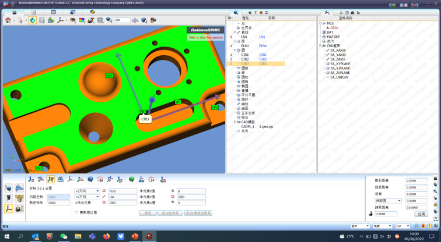Click the home view icon in toolbar
Viewport: 441px width, 242px height.
coord(8,20)
